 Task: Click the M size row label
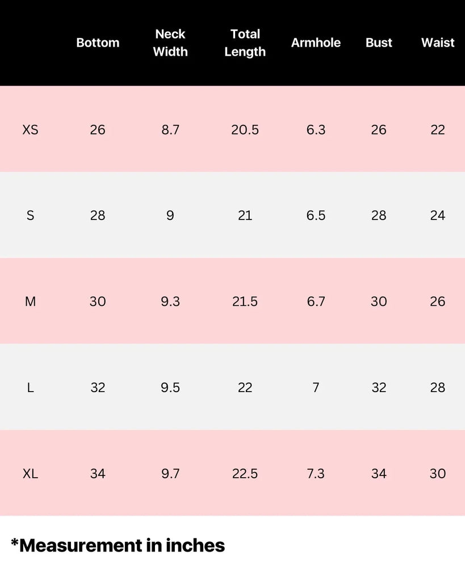[x=31, y=302]
